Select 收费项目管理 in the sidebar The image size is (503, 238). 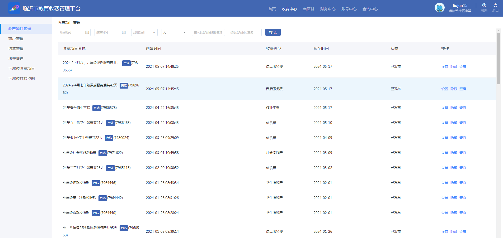pos(26,29)
